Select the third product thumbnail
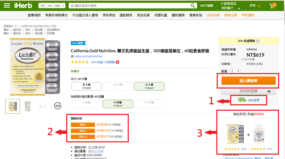Viewport: 285px width, 159px height. tap(43, 106)
